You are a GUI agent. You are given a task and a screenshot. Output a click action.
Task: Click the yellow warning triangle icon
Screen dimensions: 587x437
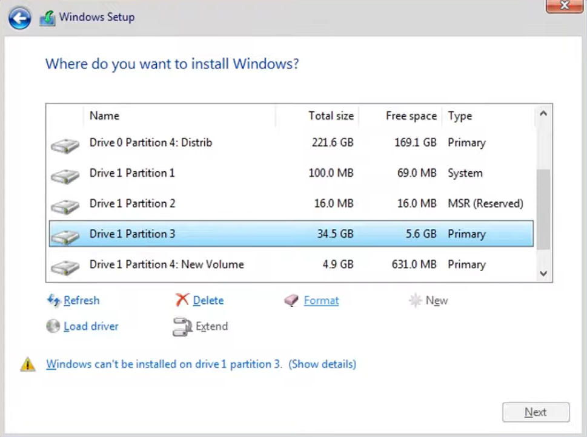click(28, 364)
